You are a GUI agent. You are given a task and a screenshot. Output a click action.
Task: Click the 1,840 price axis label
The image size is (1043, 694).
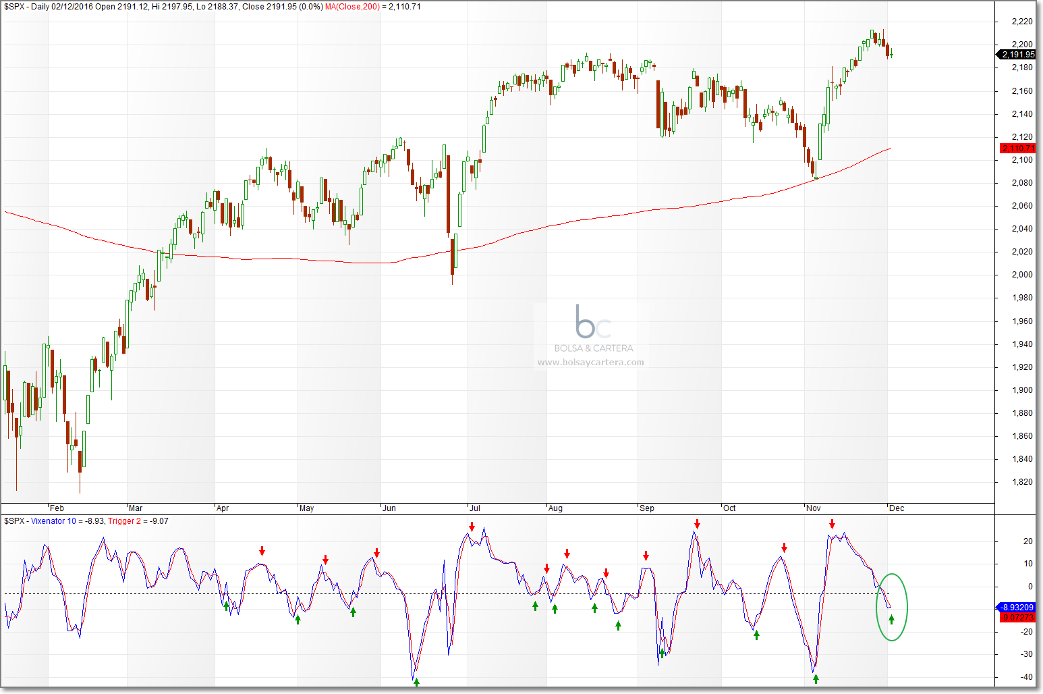(x=1023, y=459)
